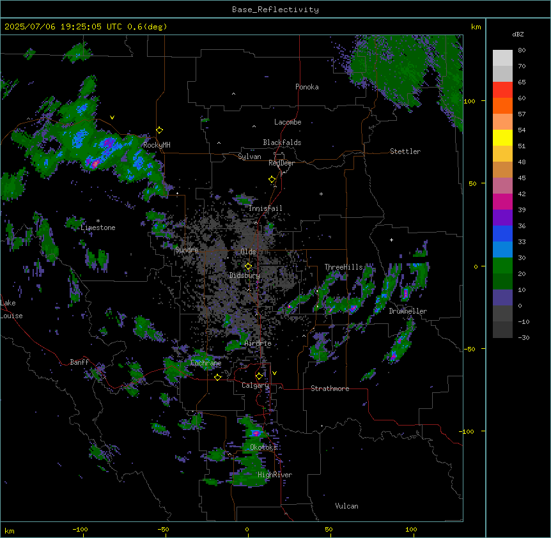Viewport: 551px width, 538px height.
Task: Pick the red swatch in the dBZ legend
Action: coord(502,89)
